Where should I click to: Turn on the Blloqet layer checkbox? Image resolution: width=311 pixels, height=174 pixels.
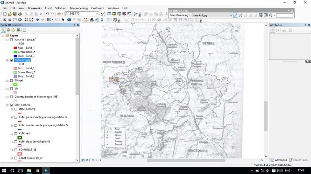[x=12, y=80]
